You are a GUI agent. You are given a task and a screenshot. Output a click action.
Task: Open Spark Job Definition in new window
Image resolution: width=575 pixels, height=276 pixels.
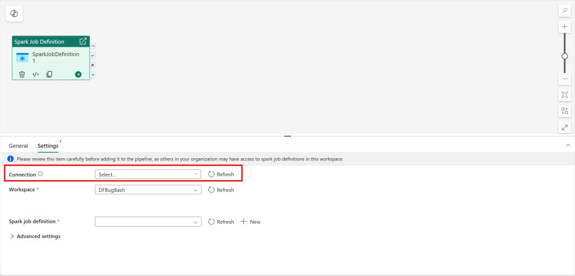[x=83, y=42]
